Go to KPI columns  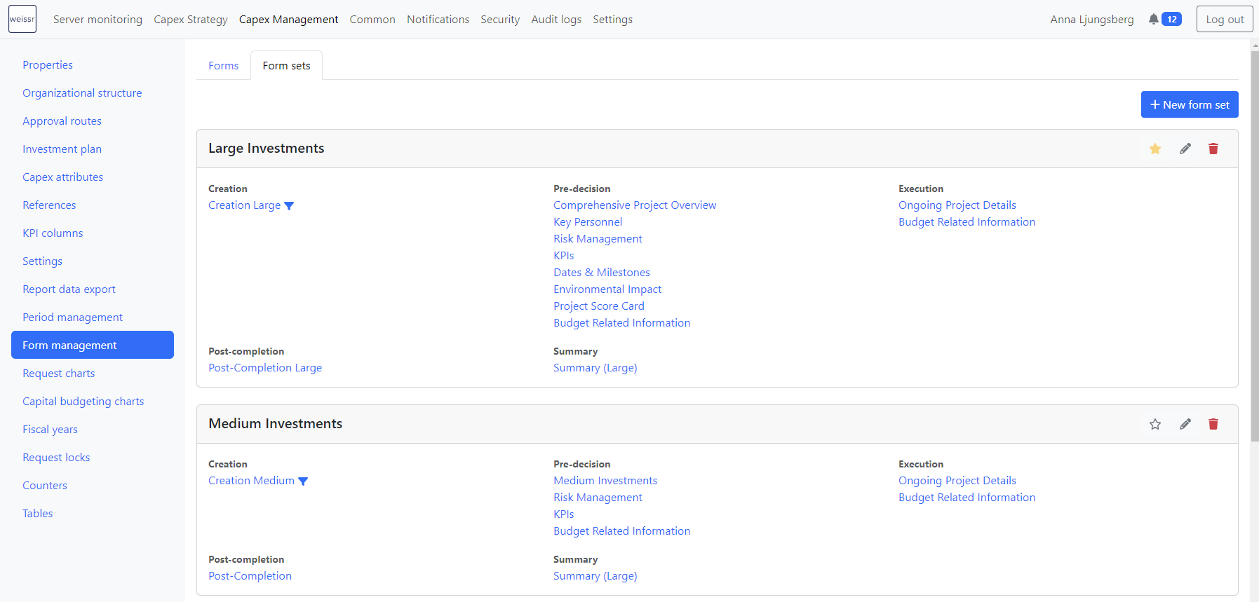click(x=53, y=233)
